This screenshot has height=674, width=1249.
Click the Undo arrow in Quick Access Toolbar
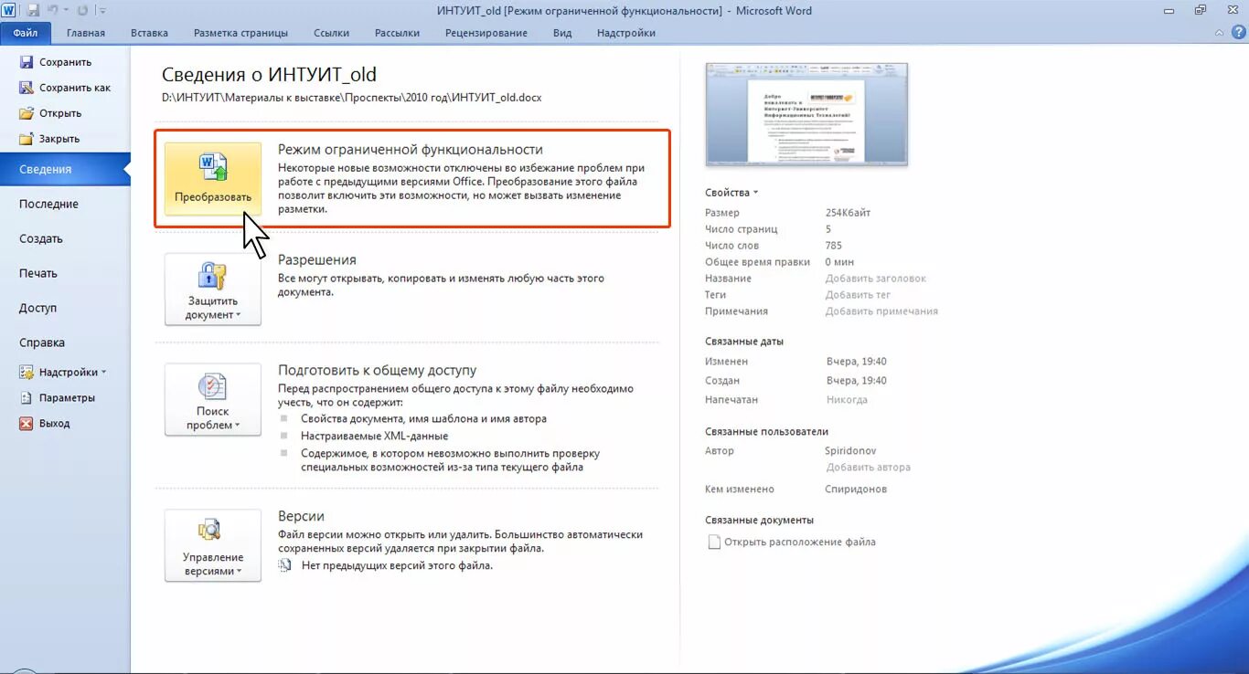(52, 11)
